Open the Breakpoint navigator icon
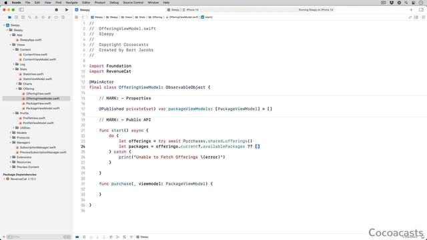This screenshot has width=427, height=240. point(56,17)
